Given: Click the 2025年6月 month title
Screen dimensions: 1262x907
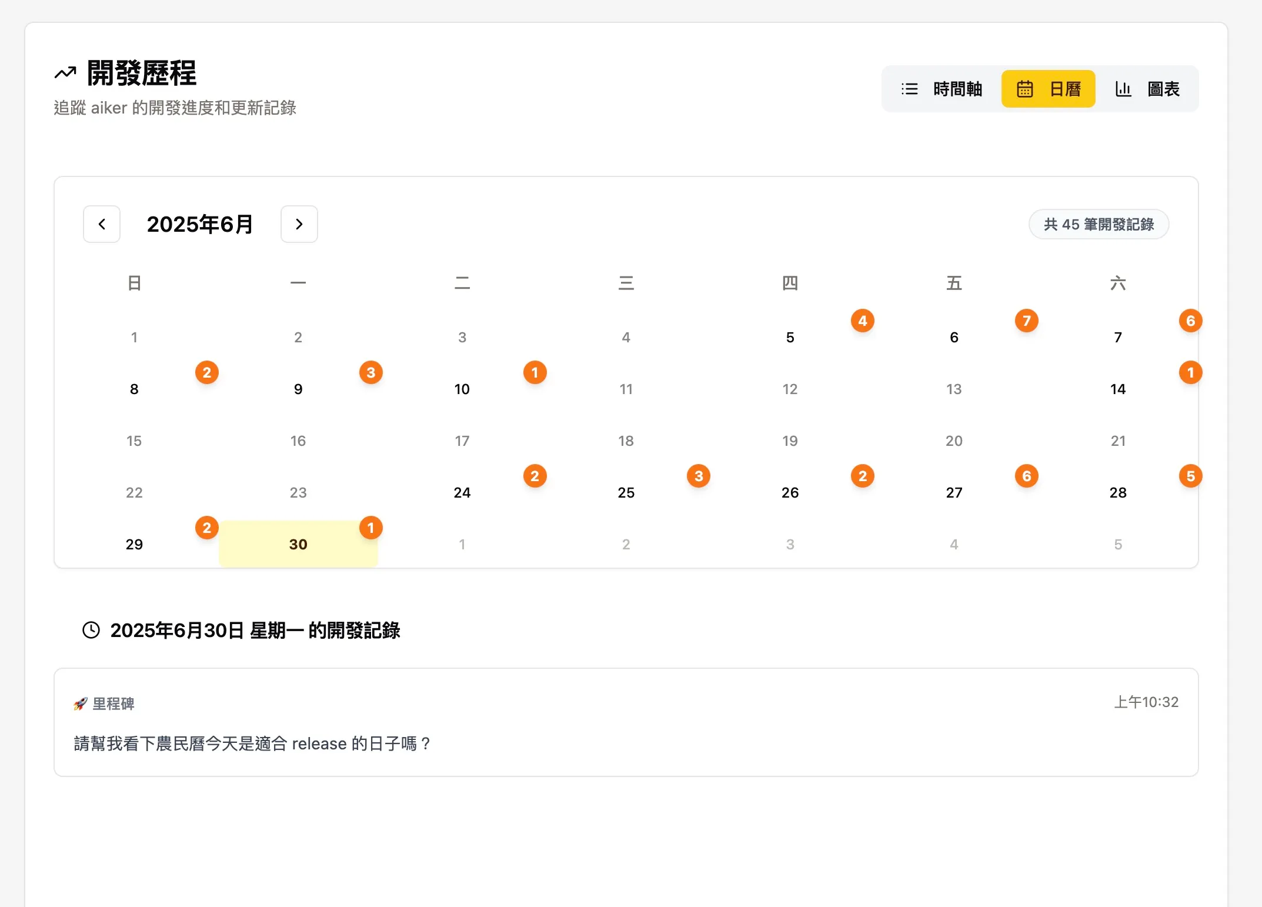Looking at the screenshot, I should [x=200, y=224].
